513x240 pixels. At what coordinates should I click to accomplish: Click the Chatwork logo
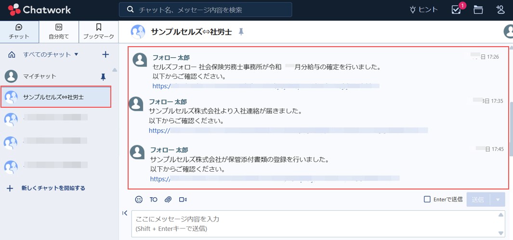pyautogui.click(x=39, y=10)
